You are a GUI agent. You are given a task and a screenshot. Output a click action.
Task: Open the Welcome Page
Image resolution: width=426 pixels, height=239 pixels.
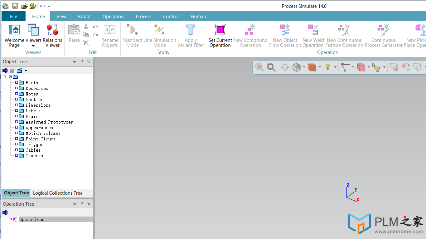pos(14,36)
